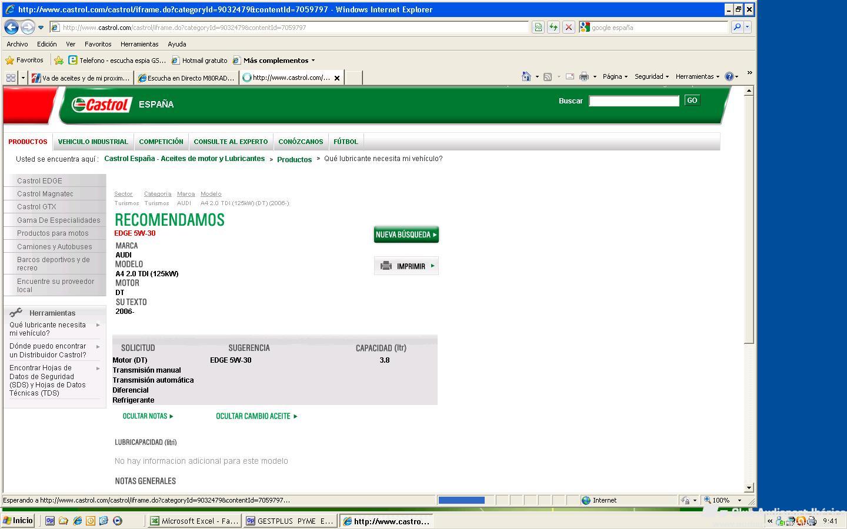Open the Home button dropdown arrow
Screen dimensions: 847x529
[537, 76]
